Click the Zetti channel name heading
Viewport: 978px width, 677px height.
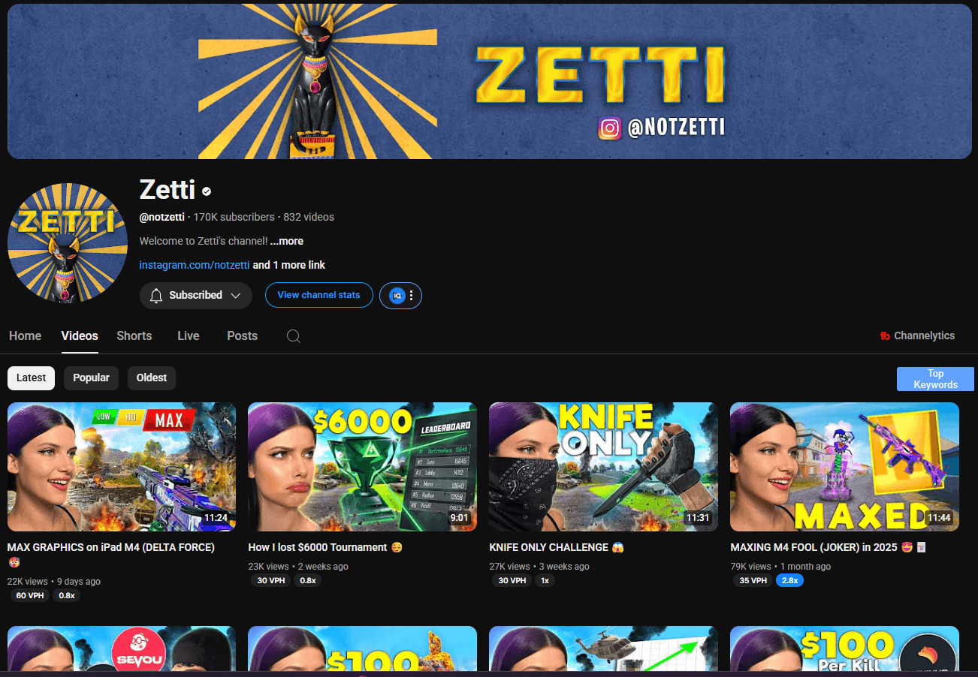pos(168,190)
